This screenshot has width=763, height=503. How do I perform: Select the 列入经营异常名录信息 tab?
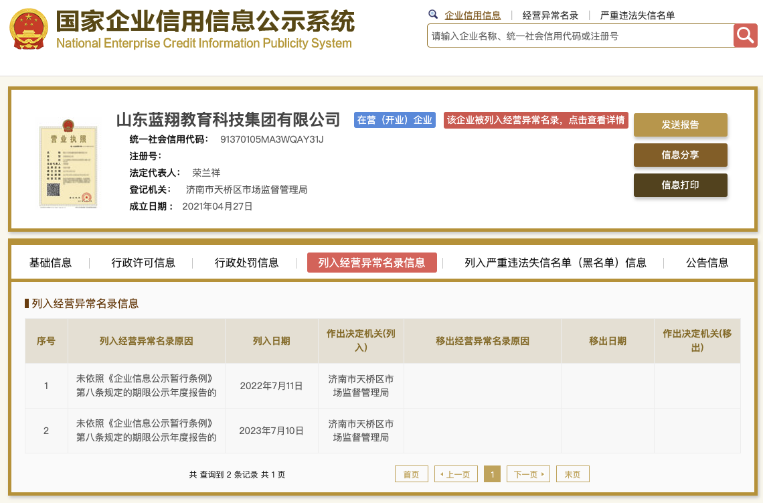click(371, 263)
